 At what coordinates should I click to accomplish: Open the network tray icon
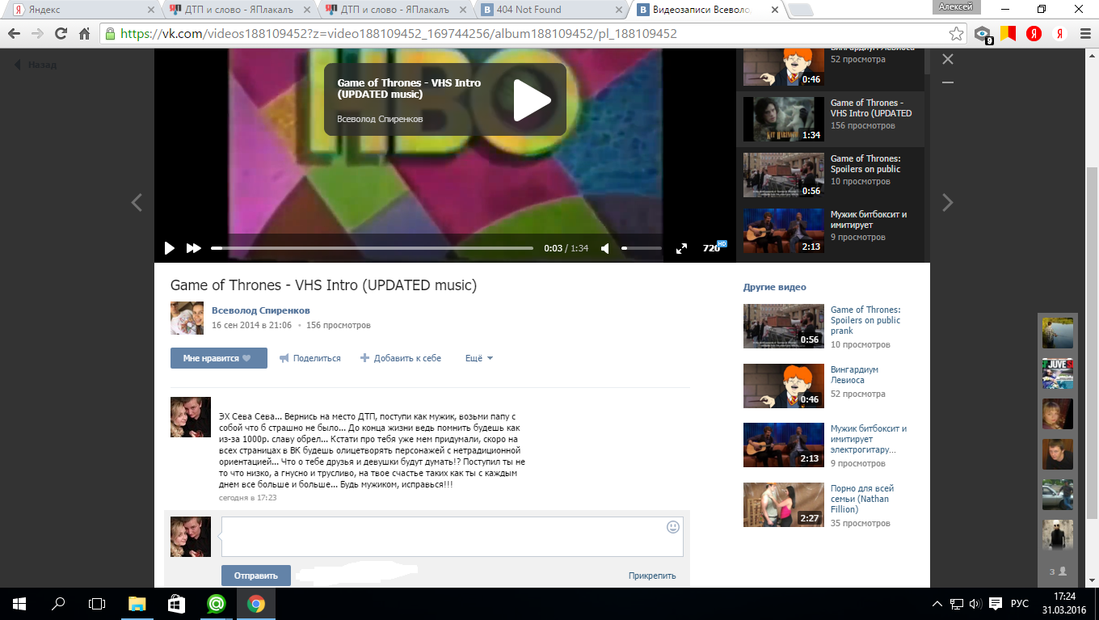(956, 604)
